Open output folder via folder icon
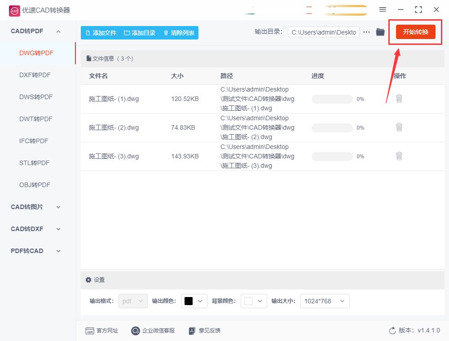The image size is (449, 341). 380,32
